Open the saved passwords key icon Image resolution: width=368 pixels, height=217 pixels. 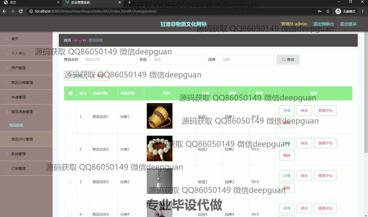pyautogui.click(x=320, y=11)
